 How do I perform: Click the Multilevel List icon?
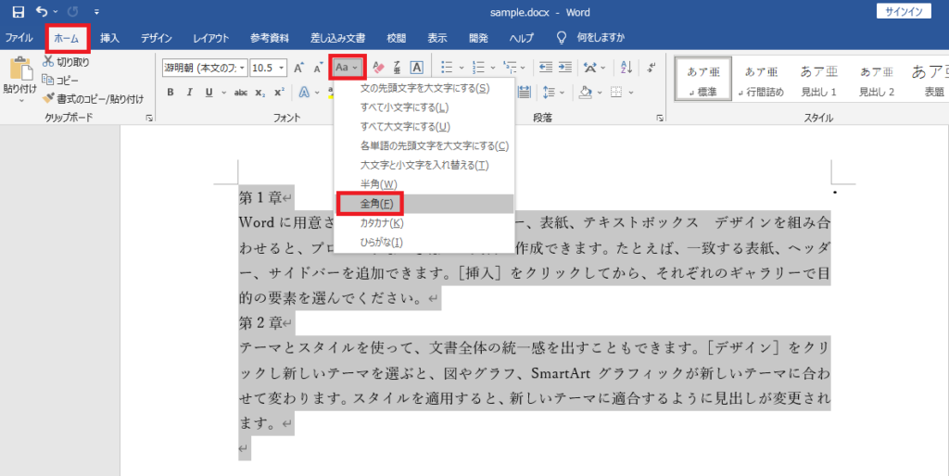point(511,68)
